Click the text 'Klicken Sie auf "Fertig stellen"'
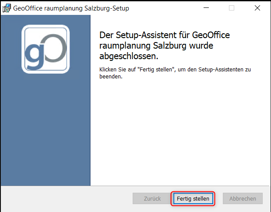The height and width of the screenshot is (212, 271). pyautogui.click(x=137, y=70)
